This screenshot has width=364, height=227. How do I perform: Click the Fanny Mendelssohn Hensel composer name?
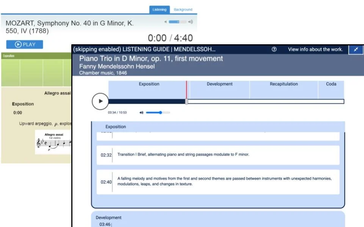[x=117, y=66]
